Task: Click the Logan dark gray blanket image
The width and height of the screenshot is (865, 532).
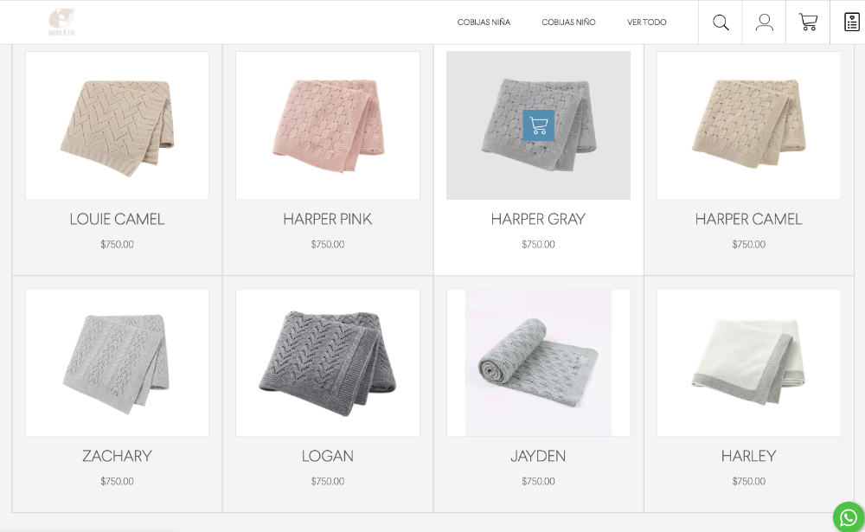Action: point(328,362)
